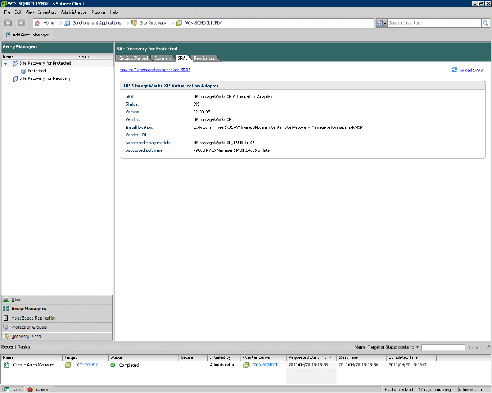Open the Tasks panel in status bar
This screenshot has width=492, height=393.
click(x=13, y=390)
